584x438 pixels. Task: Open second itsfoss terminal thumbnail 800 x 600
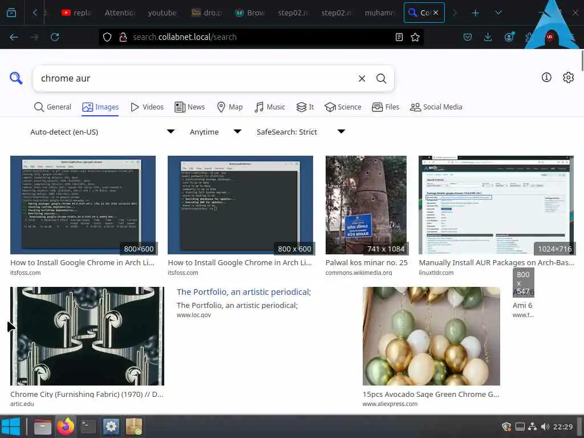tap(240, 205)
